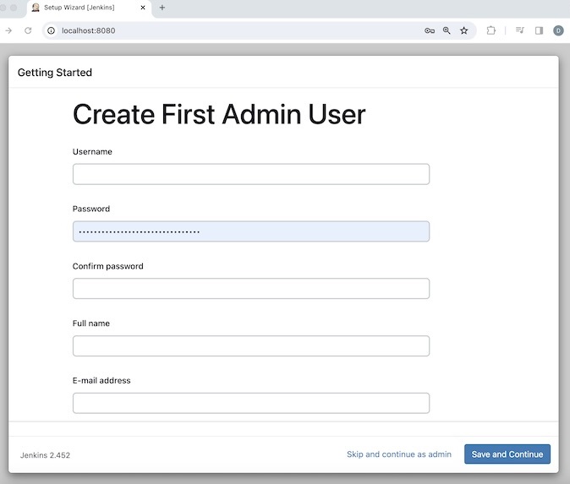Screen dimensions: 570x484
Task: Open a new tab with the plus button
Action: [x=162, y=8]
